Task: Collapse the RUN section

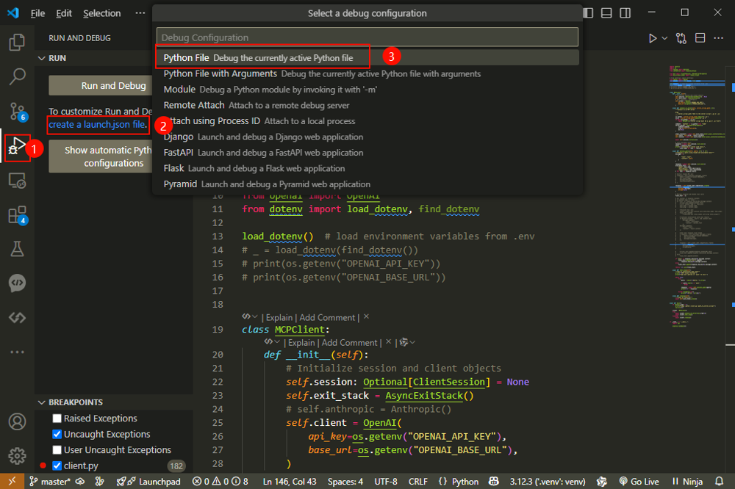Action: [41, 58]
